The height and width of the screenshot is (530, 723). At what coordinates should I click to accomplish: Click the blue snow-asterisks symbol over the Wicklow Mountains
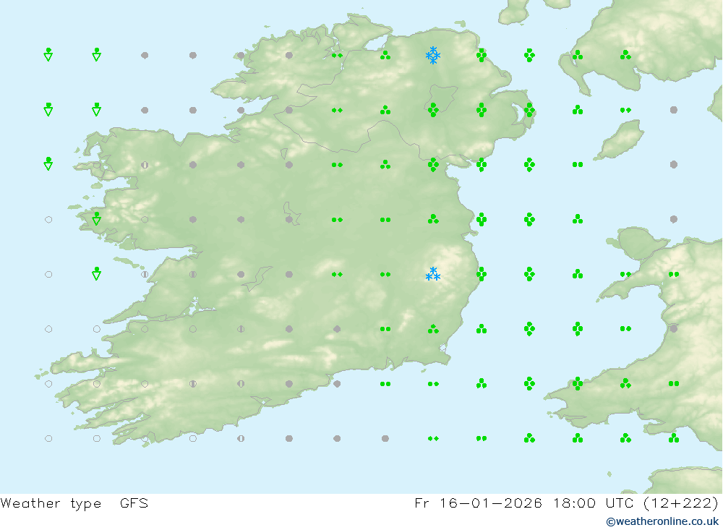point(433,274)
